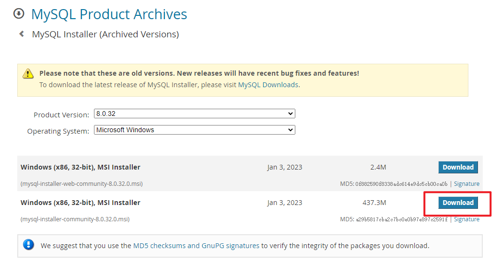Image resolution: width=501 pixels, height=262 pixels.
Task: Click the MySQL Product Archives heading
Action: (109, 14)
